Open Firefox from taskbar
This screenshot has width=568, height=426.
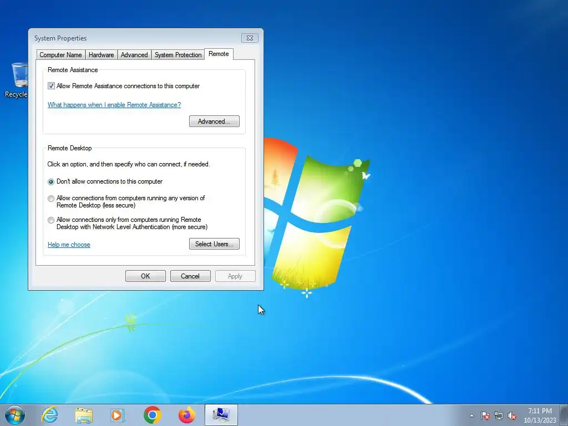(186, 415)
